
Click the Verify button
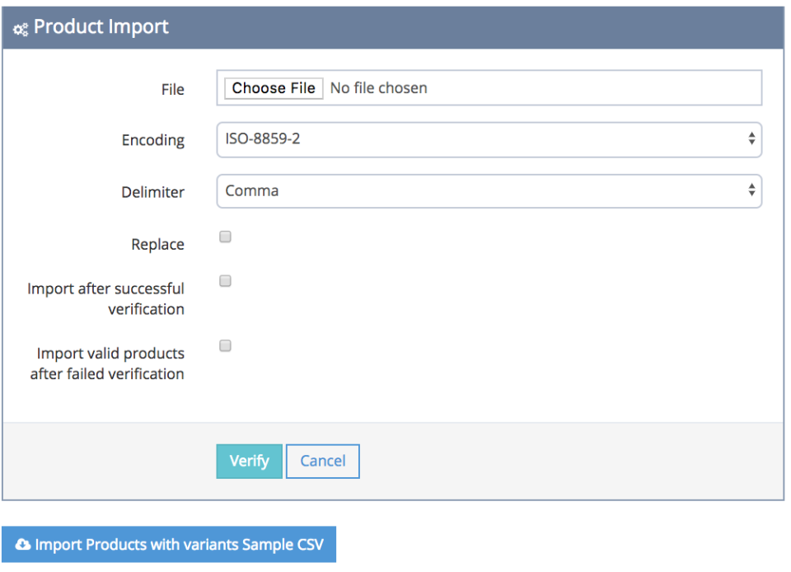pyautogui.click(x=249, y=462)
